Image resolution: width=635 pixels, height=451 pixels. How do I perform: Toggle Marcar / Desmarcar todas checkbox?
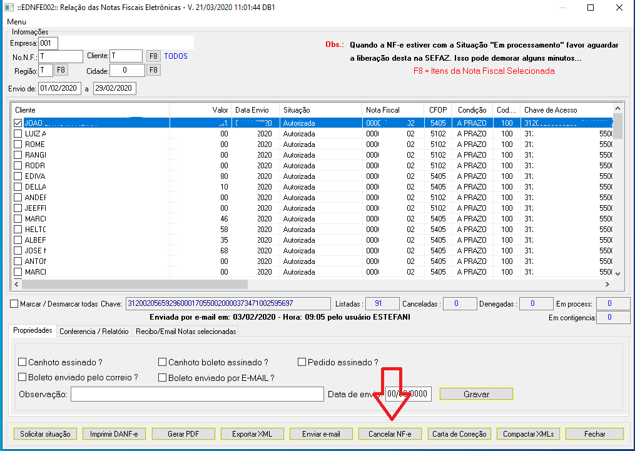pos(14,304)
